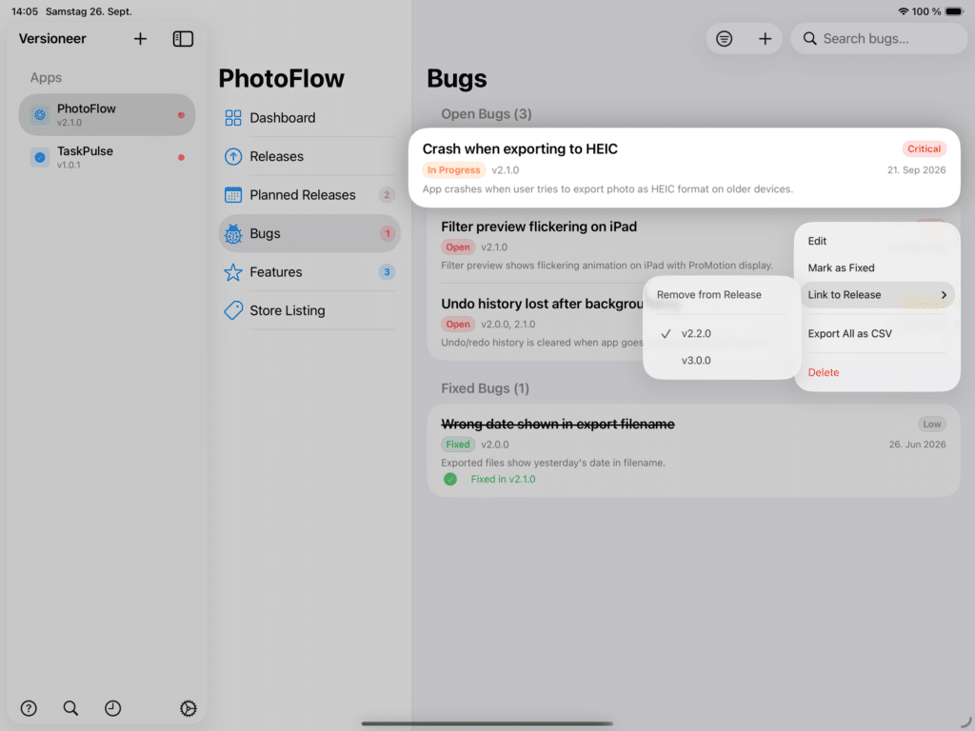
Task: Click Bugs count badge 1
Action: pos(387,234)
